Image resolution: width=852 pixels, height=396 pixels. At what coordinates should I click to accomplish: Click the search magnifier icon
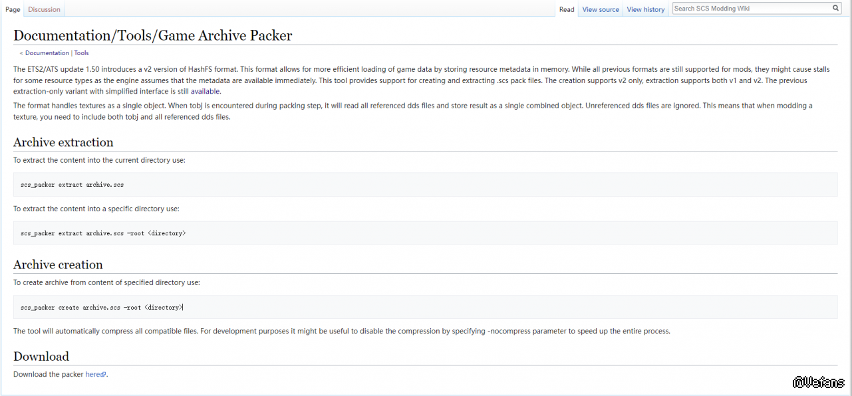(836, 9)
